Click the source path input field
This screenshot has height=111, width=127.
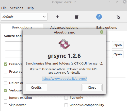(x=14, y=45)
